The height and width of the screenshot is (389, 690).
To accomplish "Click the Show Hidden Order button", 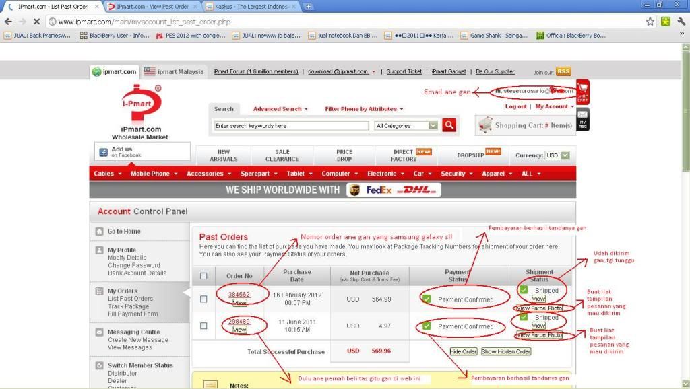I will pyautogui.click(x=506, y=351).
